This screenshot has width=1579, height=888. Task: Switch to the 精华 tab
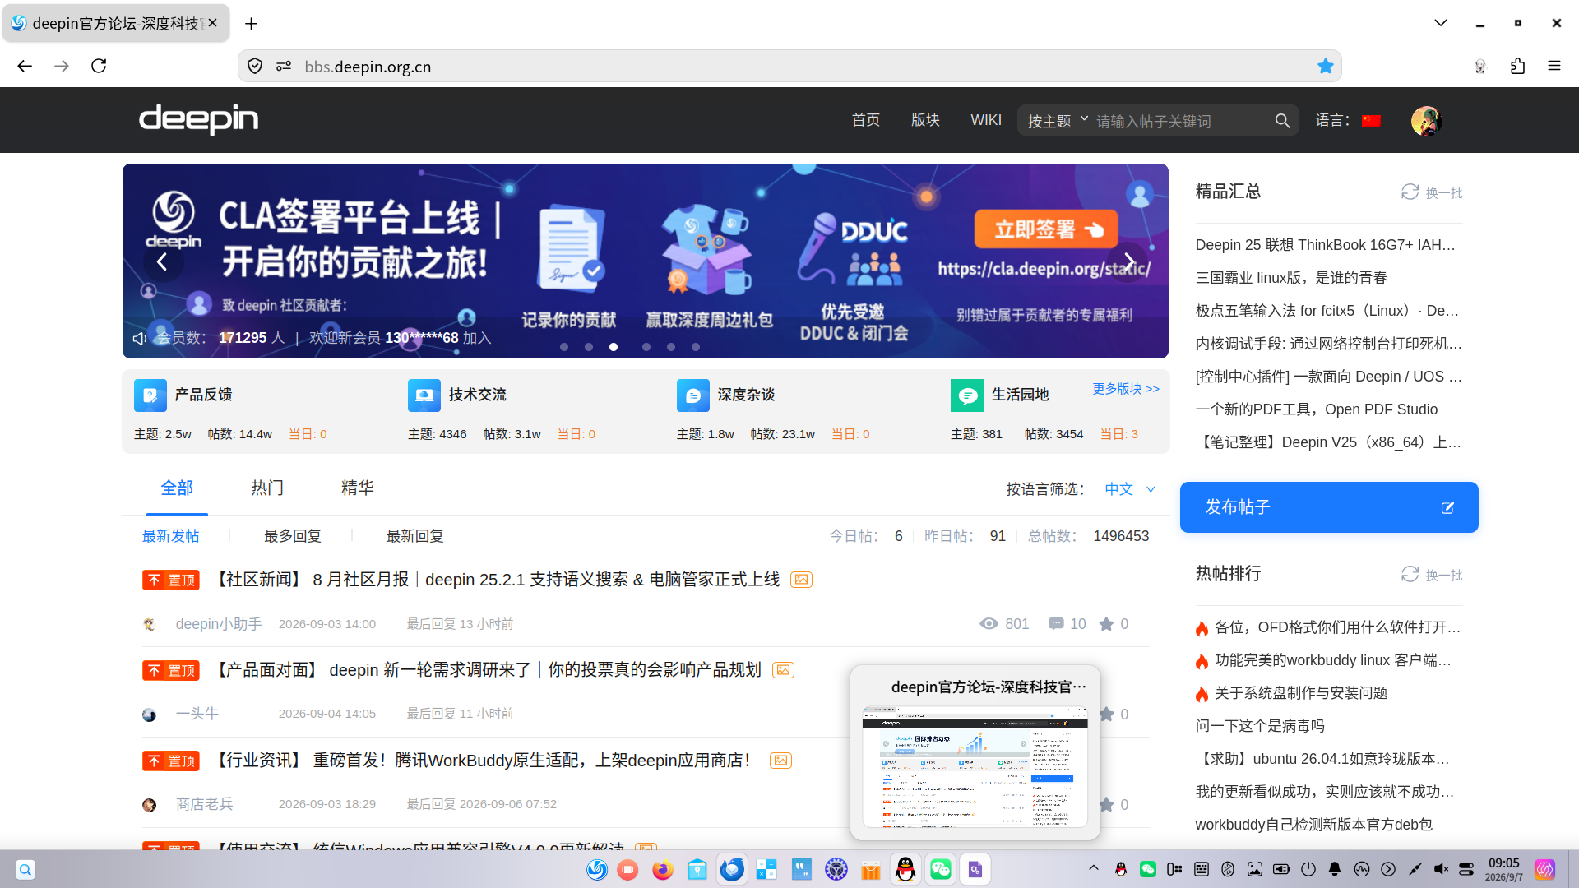[x=358, y=488]
